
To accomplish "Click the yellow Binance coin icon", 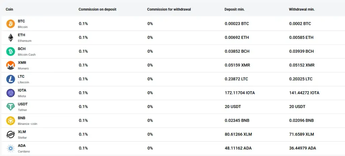I will coord(10,120).
